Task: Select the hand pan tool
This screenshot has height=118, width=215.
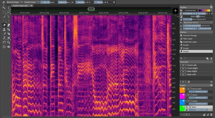Action: pos(4,42)
